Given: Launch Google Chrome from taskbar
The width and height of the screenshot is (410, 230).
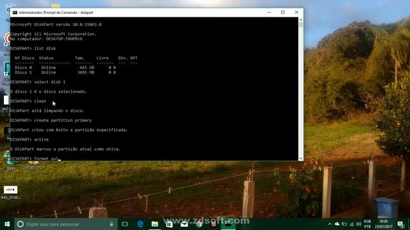Looking at the screenshot, I should coord(199,224).
